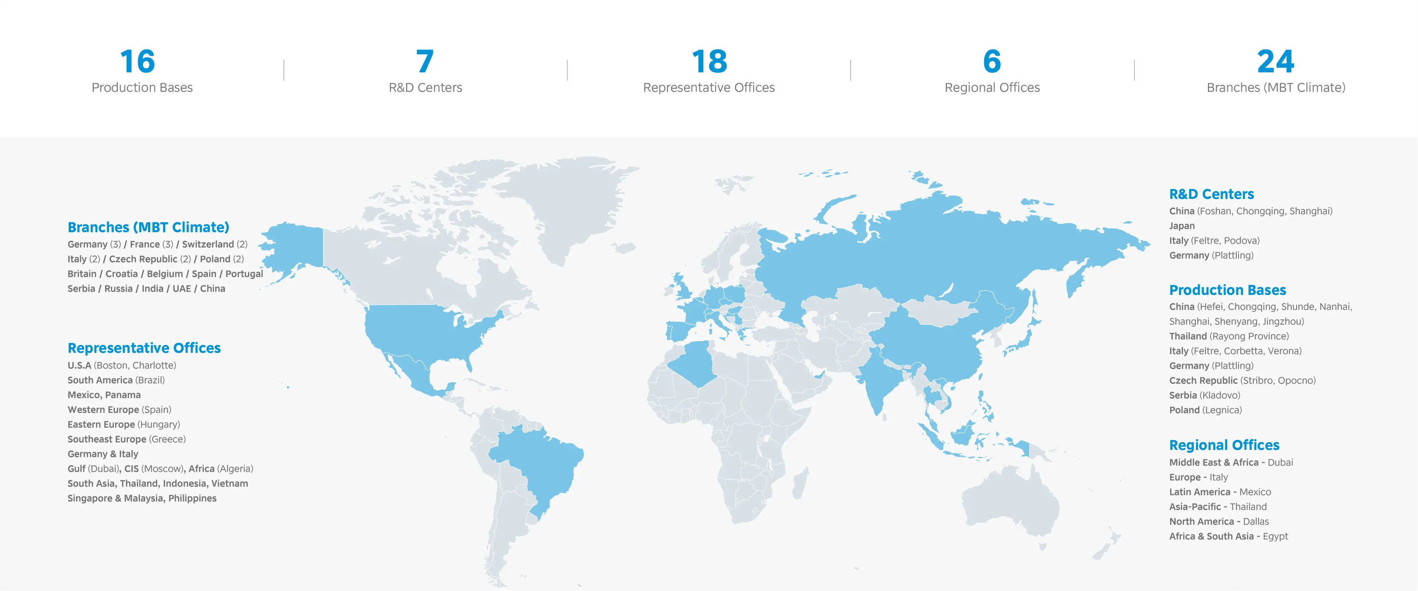
Task: Click 'Britain / Croatia / Belgium' line
Action: click(165, 274)
